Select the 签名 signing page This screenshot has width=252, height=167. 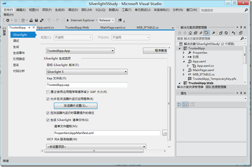point(16,65)
